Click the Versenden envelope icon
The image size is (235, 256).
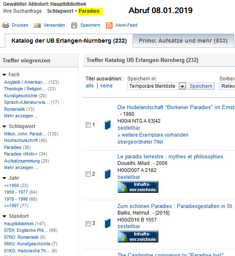tap(37, 25)
